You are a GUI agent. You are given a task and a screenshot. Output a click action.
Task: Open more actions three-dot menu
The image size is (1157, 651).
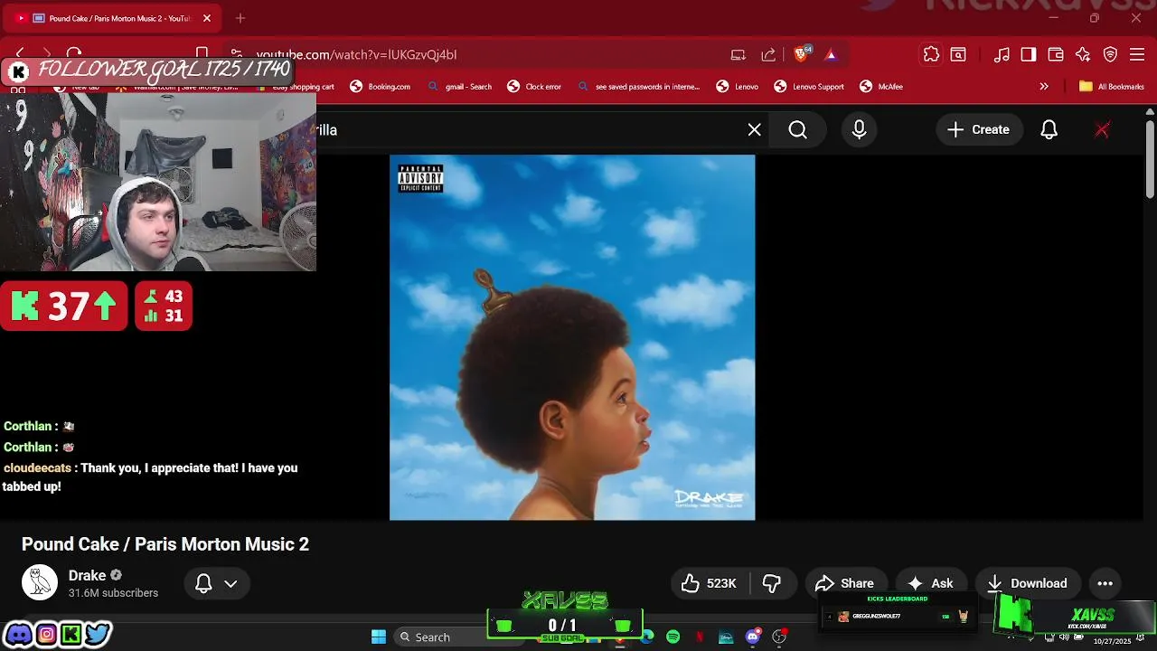1105,583
